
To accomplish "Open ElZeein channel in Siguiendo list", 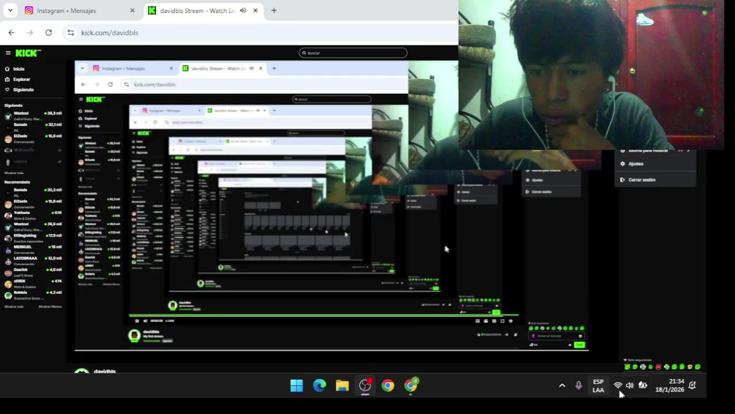I will (33, 139).
